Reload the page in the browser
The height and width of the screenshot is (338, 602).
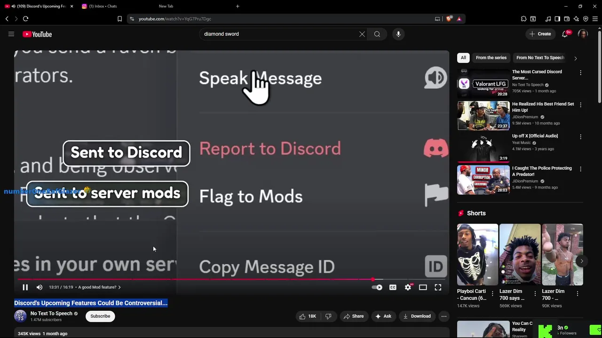pos(25,19)
